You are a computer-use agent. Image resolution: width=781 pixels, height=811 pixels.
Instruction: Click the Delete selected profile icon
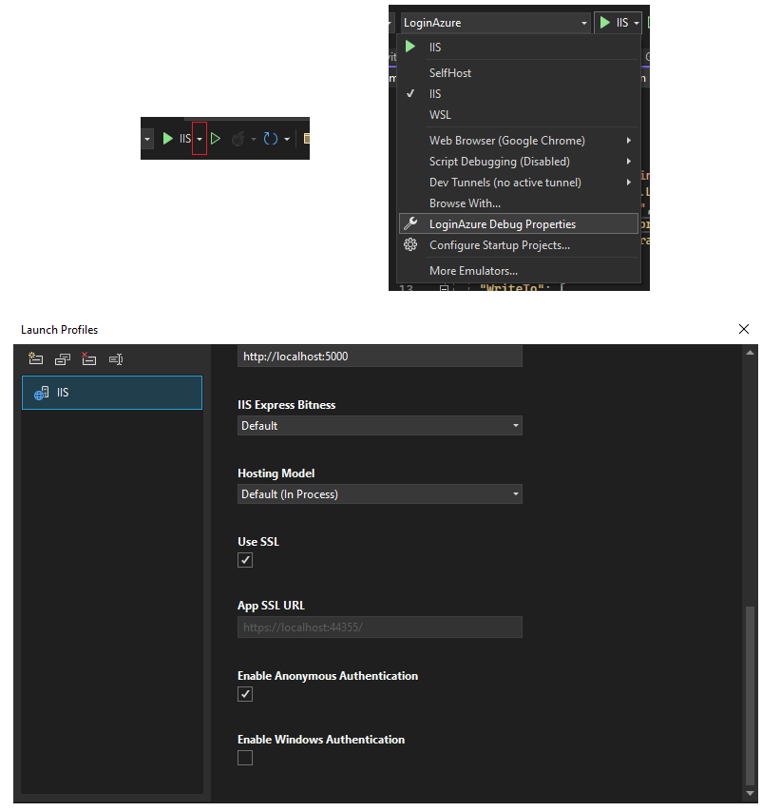pyautogui.click(x=89, y=358)
